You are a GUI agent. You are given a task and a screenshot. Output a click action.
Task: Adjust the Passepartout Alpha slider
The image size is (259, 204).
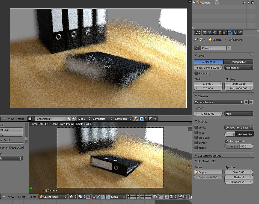[x=239, y=146]
